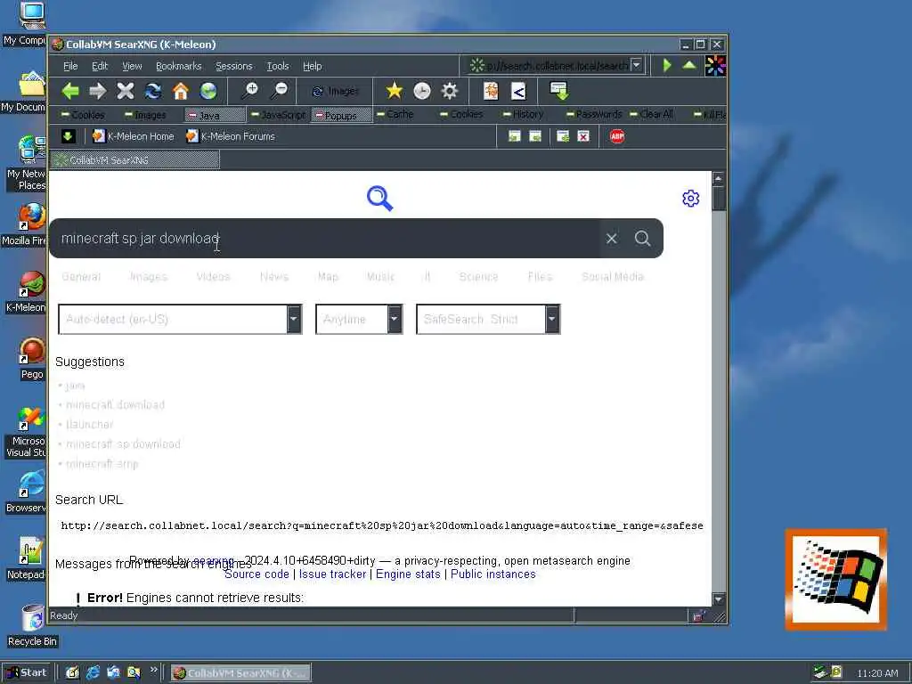
Task: Toggle the Images button in the toolbar
Action: pyautogui.click(x=336, y=92)
